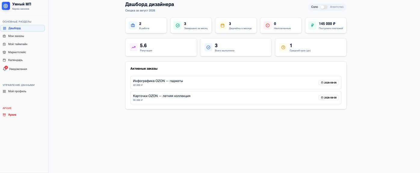The height and width of the screenshot is (173, 420).
Task: Click the 145 000 ₽ payments value
Action: click(327, 24)
